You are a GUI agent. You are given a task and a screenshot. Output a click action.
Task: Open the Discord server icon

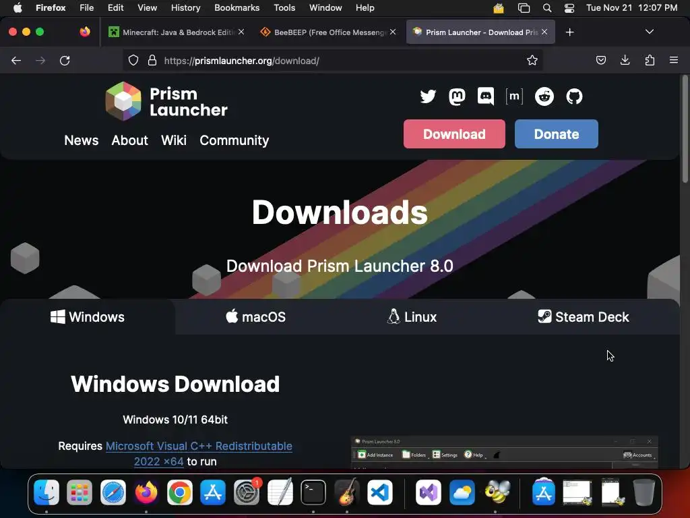486,96
